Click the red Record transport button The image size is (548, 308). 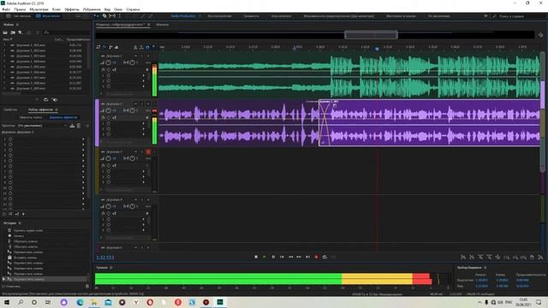316,257
